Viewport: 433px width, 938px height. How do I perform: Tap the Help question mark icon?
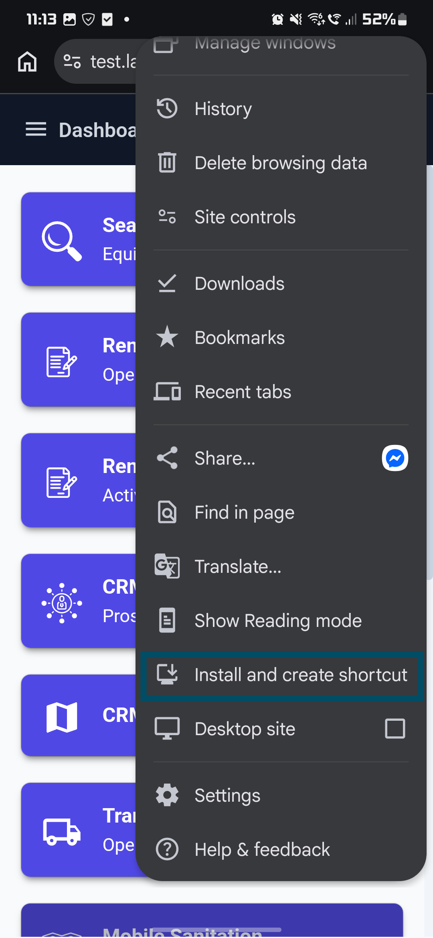167,849
